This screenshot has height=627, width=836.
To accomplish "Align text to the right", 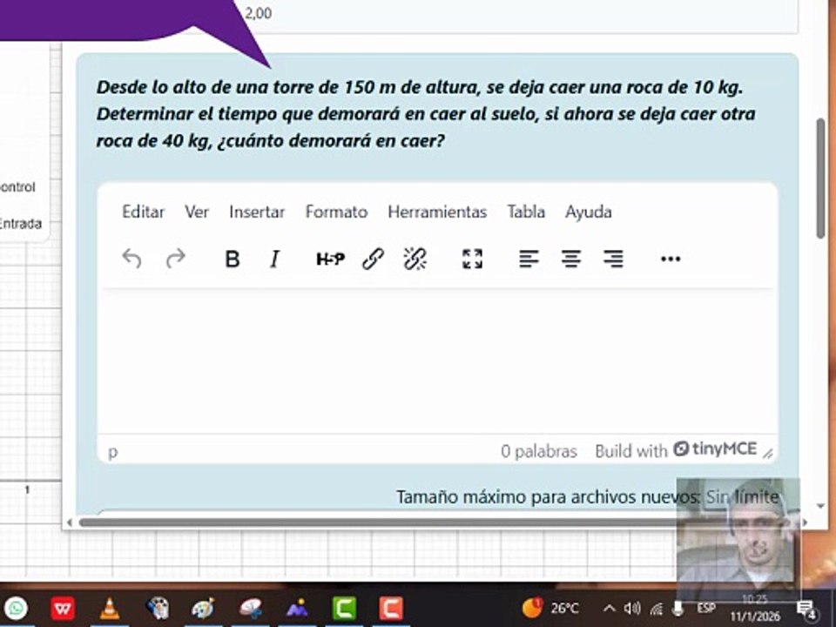I will pos(613,260).
